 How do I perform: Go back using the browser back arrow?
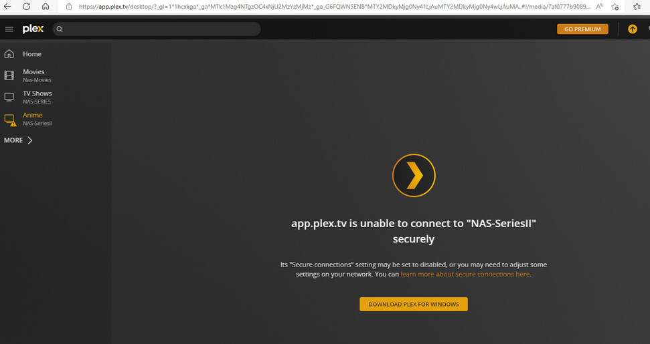(x=7, y=6)
